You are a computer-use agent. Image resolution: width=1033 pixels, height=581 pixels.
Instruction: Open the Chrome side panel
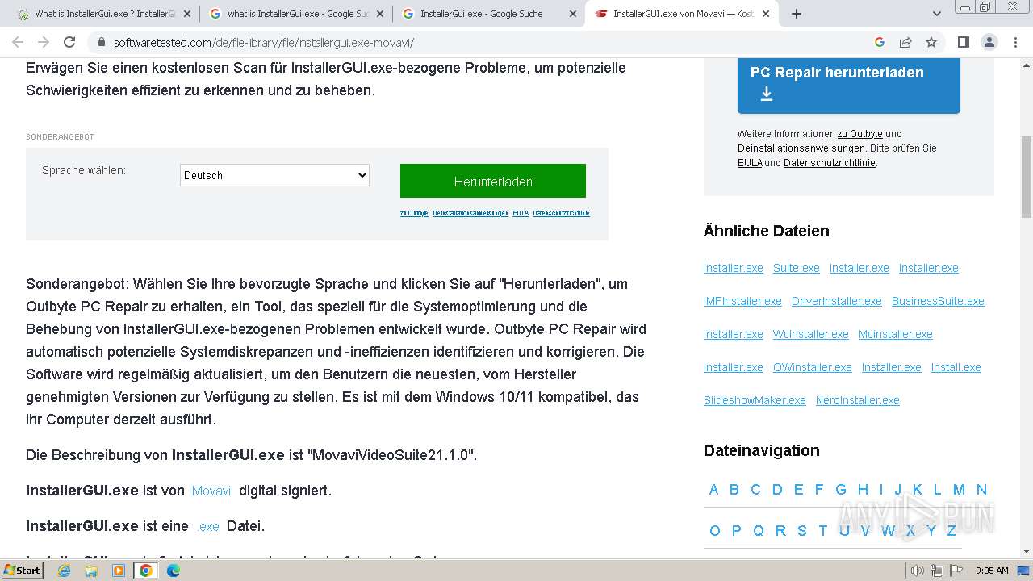(x=963, y=42)
